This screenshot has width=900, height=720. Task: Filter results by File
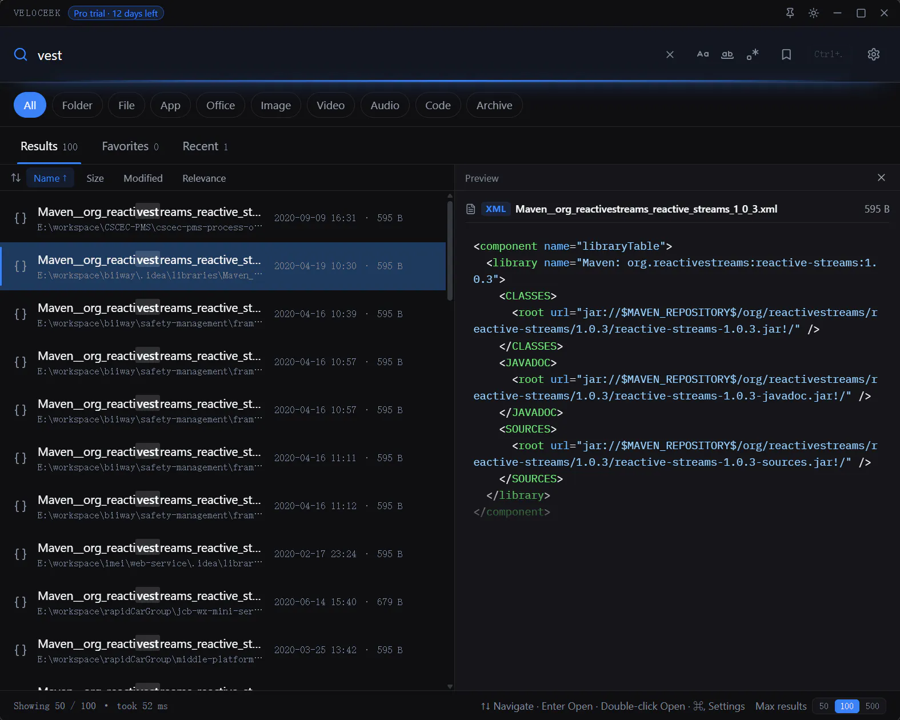[x=126, y=105]
